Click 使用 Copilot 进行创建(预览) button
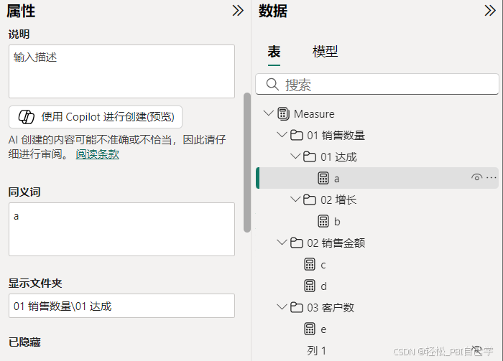 tap(96, 117)
